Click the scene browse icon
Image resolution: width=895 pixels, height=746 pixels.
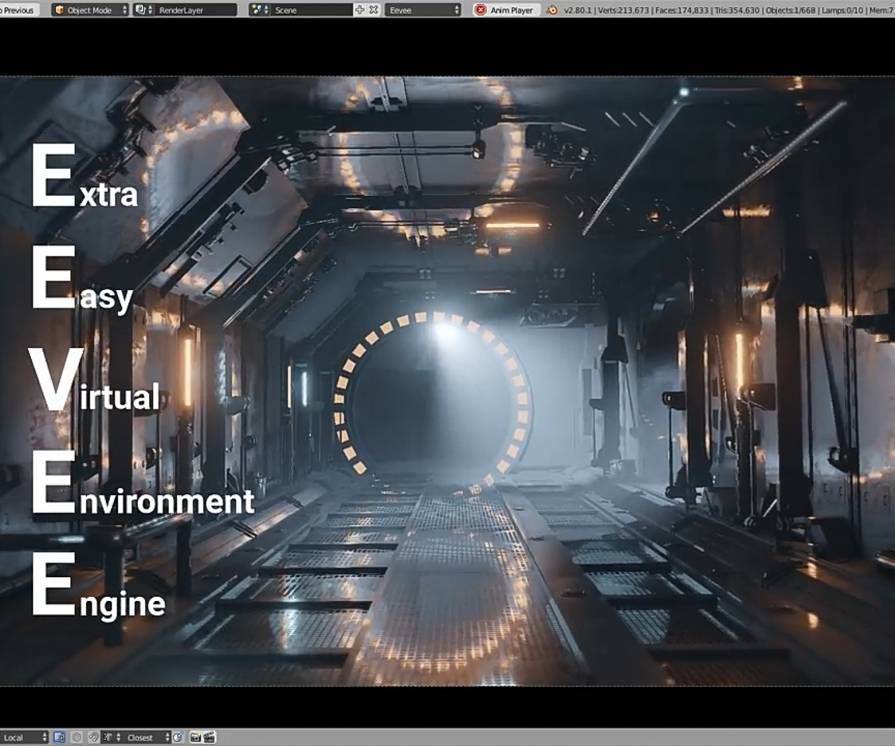pyautogui.click(x=259, y=10)
